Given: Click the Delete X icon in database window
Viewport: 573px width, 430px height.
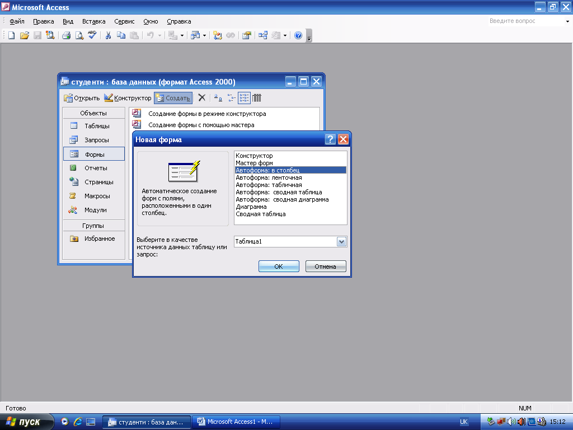Looking at the screenshot, I should (x=201, y=97).
